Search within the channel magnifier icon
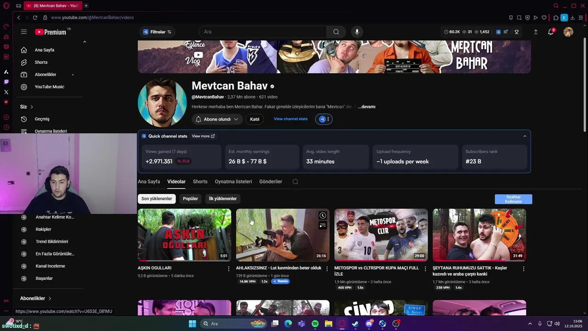Viewport: 588px width, 331px height. click(x=295, y=182)
